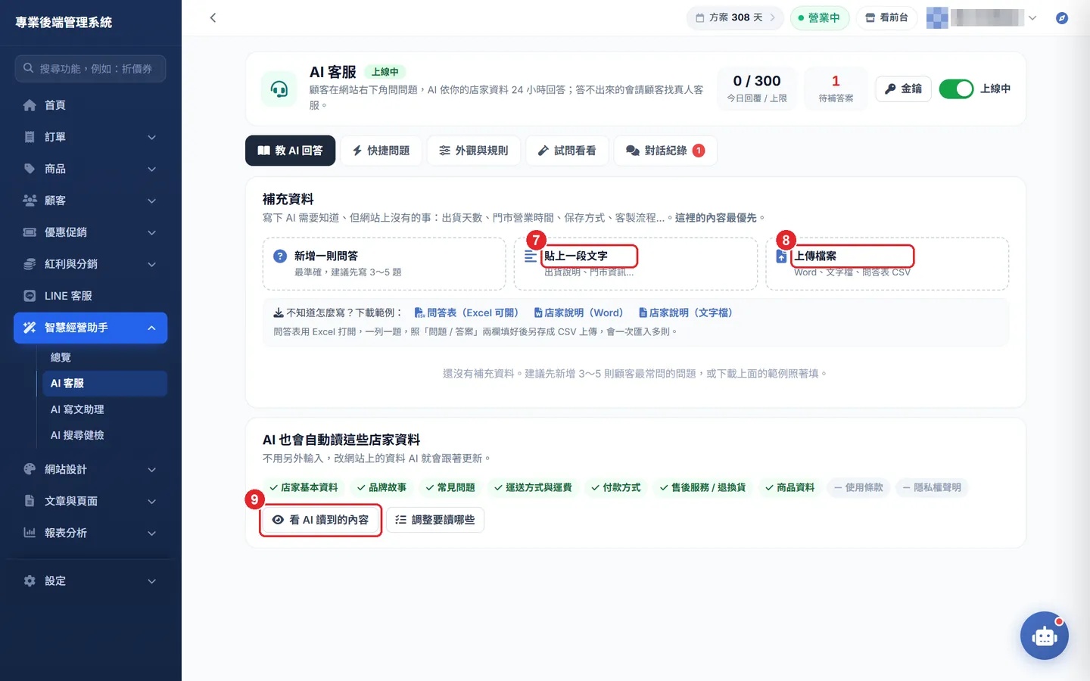Click the 訂單 sidebar icon
The width and height of the screenshot is (1090, 681).
point(30,137)
